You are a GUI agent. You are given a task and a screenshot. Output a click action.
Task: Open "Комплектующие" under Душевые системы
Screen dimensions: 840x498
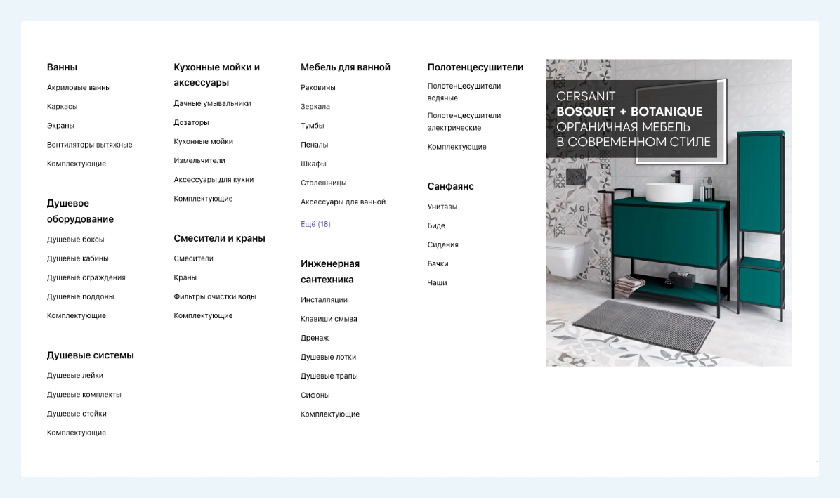pos(77,433)
